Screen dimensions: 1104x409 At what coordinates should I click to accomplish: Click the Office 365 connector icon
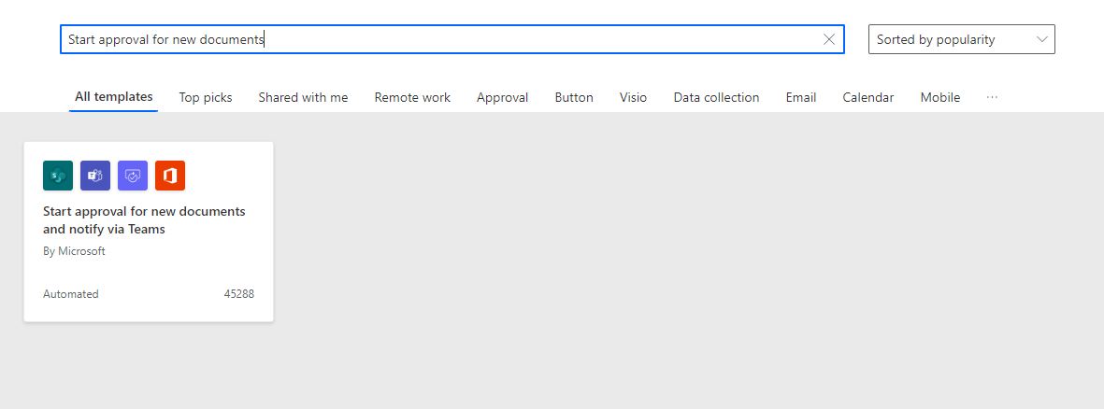(170, 176)
